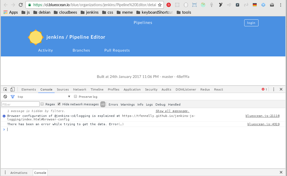287x176 pixels.
Task: Switch to the Network DevTools tab
Action: 80,89
